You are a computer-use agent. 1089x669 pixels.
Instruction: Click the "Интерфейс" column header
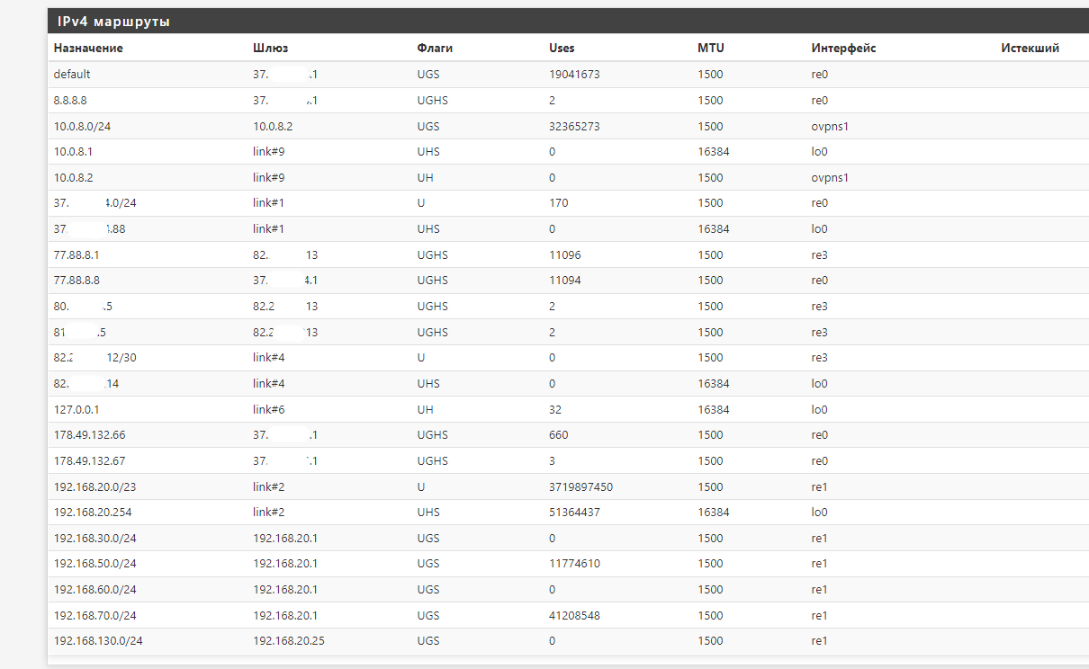point(843,49)
